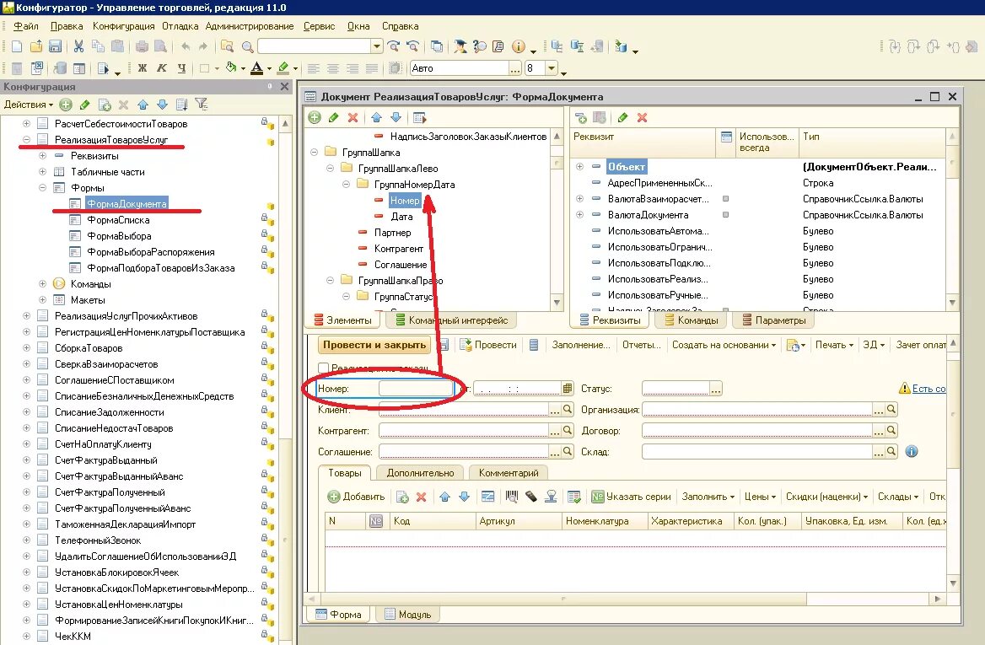Collapse the РеализацияТоваровУслуг tree node
This screenshot has width=985, height=645.
pos(26,139)
